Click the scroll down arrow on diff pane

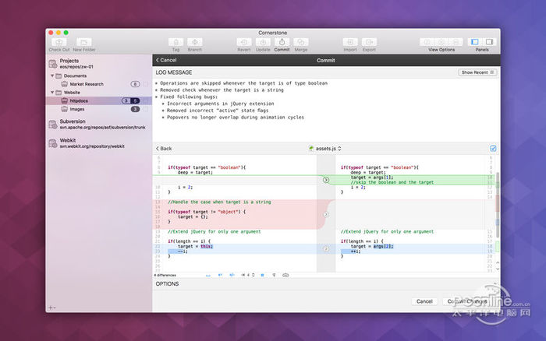pyautogui.click(x=498, y=269)
